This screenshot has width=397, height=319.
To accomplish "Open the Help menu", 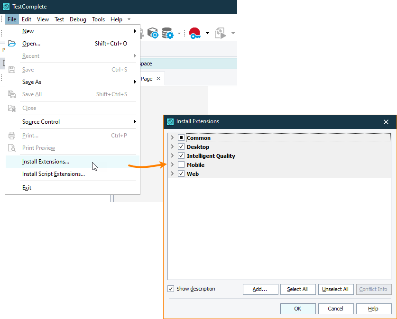I will 116,19.
